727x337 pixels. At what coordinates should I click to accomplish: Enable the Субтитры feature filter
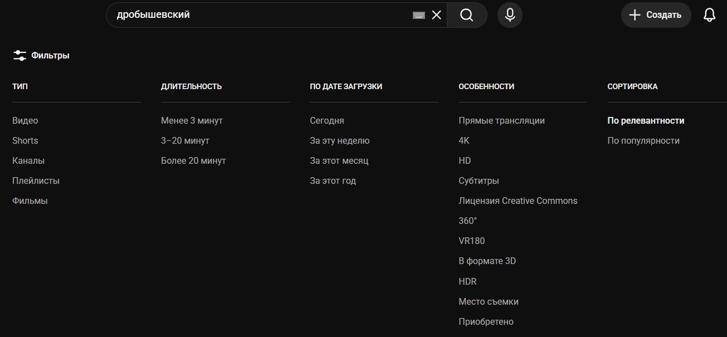[479, 180]
